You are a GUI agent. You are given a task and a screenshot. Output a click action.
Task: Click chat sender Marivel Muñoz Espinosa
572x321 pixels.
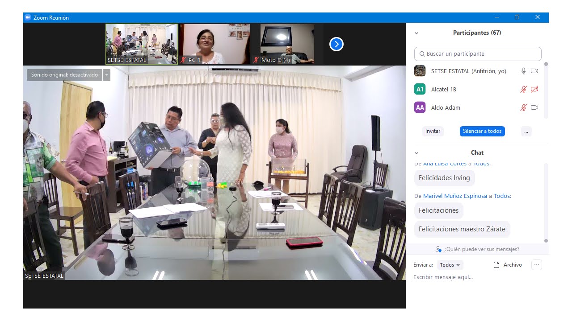455,196
